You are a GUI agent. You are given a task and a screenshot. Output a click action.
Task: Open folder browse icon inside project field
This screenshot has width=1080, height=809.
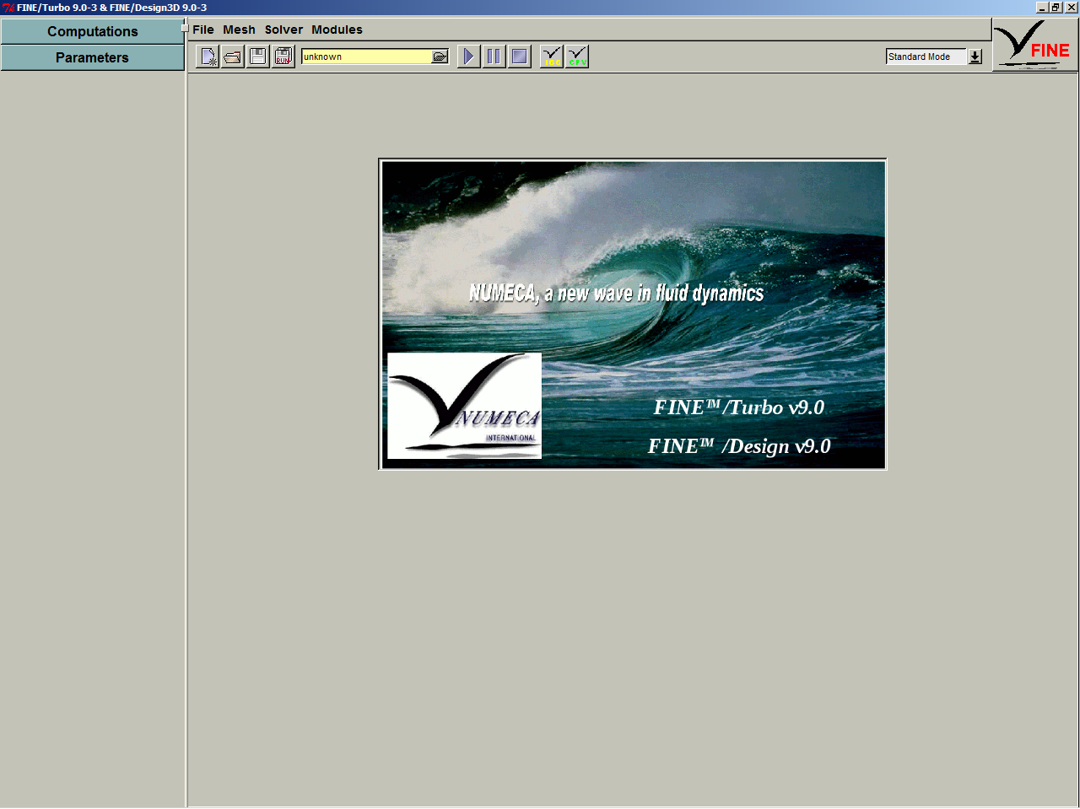[440, 57]
